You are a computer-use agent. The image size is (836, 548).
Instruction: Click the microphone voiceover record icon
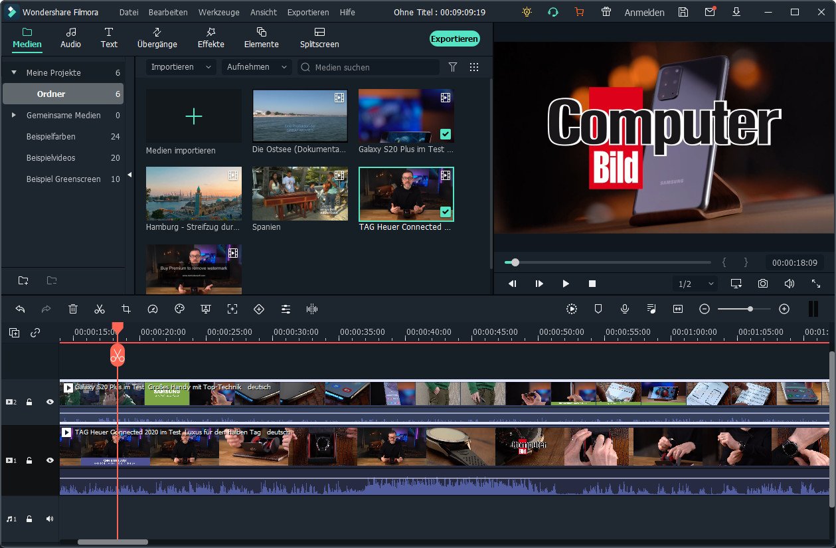(x=625, y=309)
